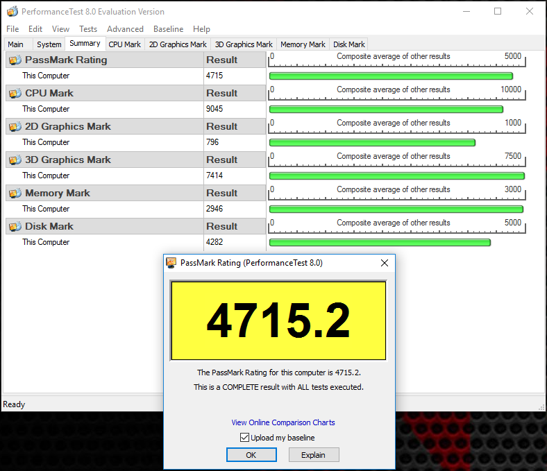Open the File menu
Image resolution: width=547 pixels, height=471 pixels.
click(12, 29)
